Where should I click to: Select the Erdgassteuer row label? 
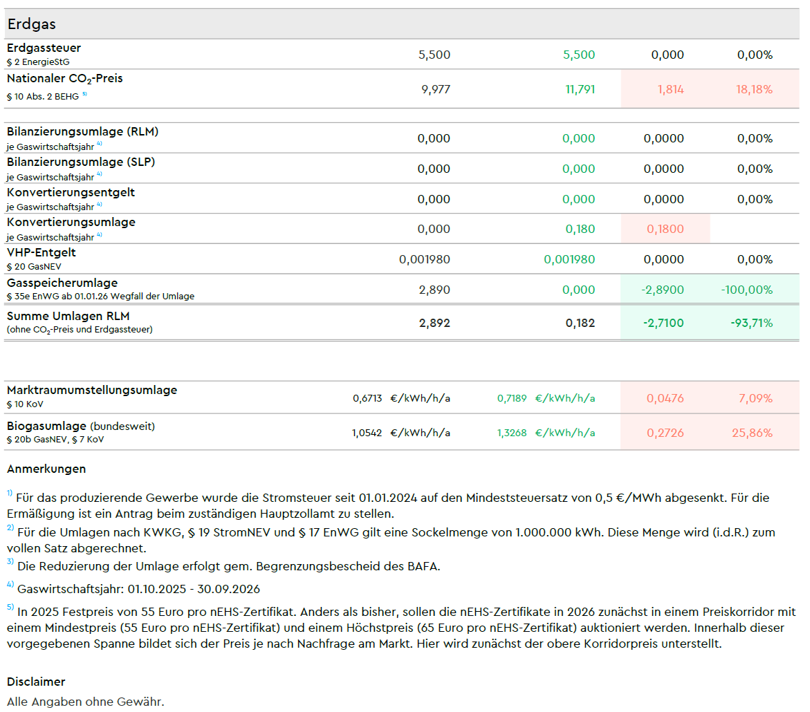click(44, 48)
